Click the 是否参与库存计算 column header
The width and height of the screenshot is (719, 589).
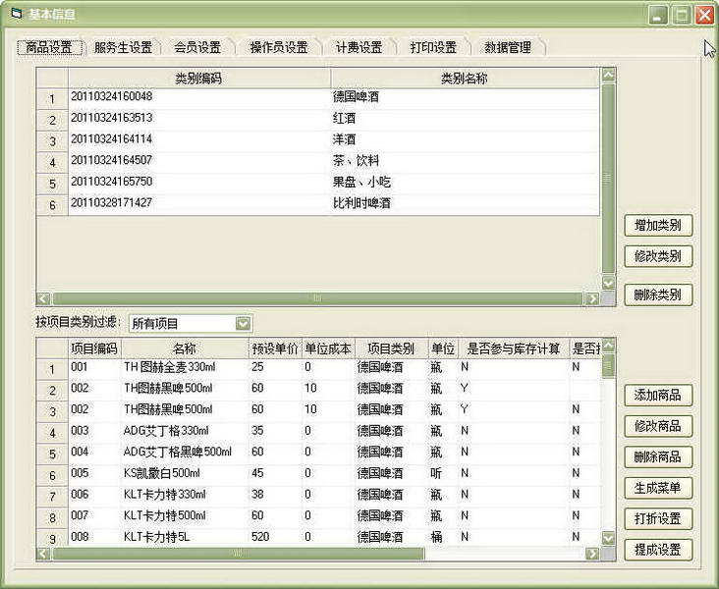pyautogui.click(x=514, y=348)
